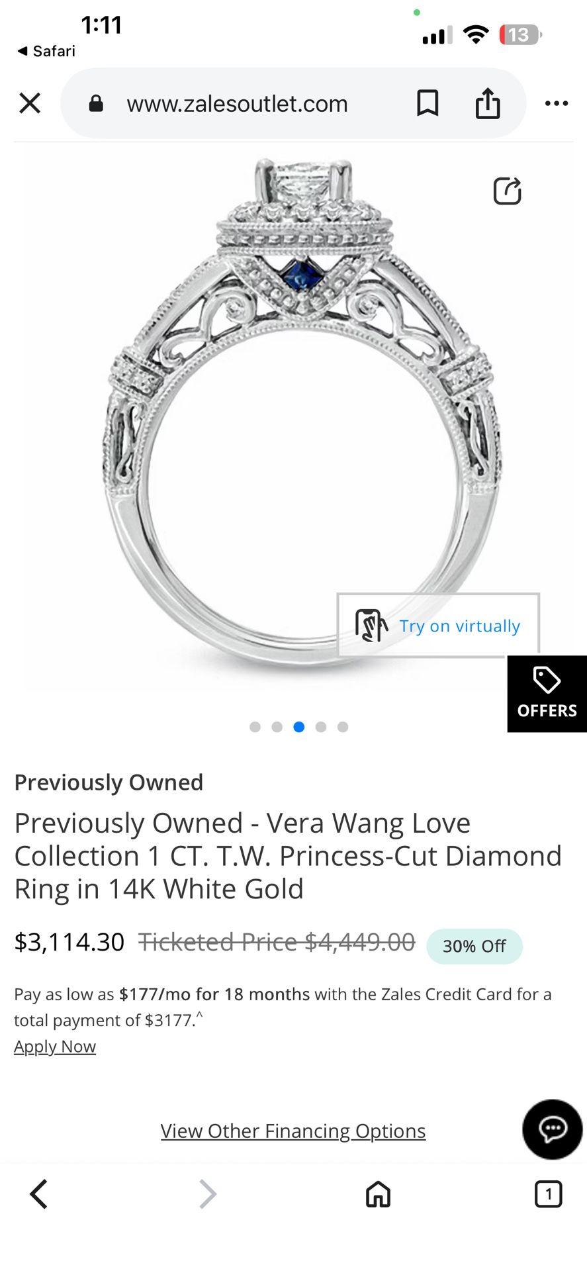Click Try on virtually button
Screen dimensions: 587x1271
pos(438,625)
